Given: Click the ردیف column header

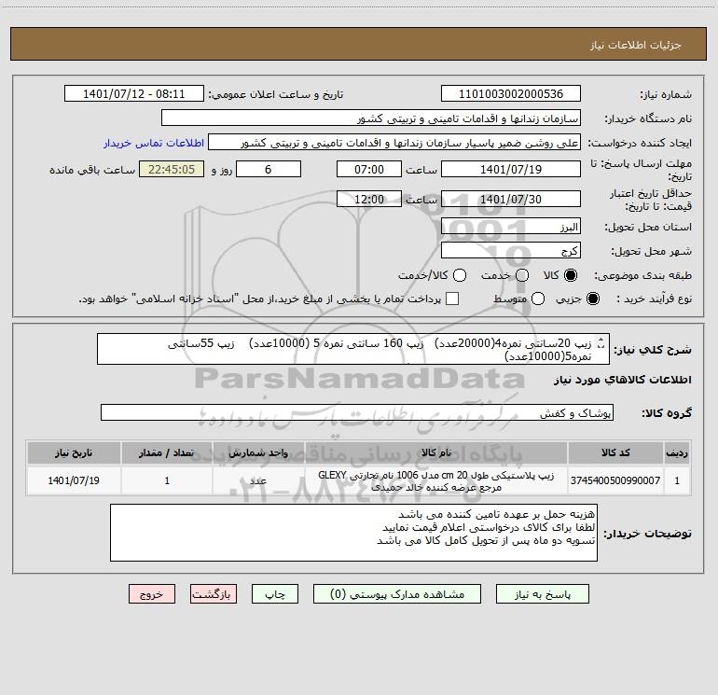Looking at the screenshot, I should [677, 453].
